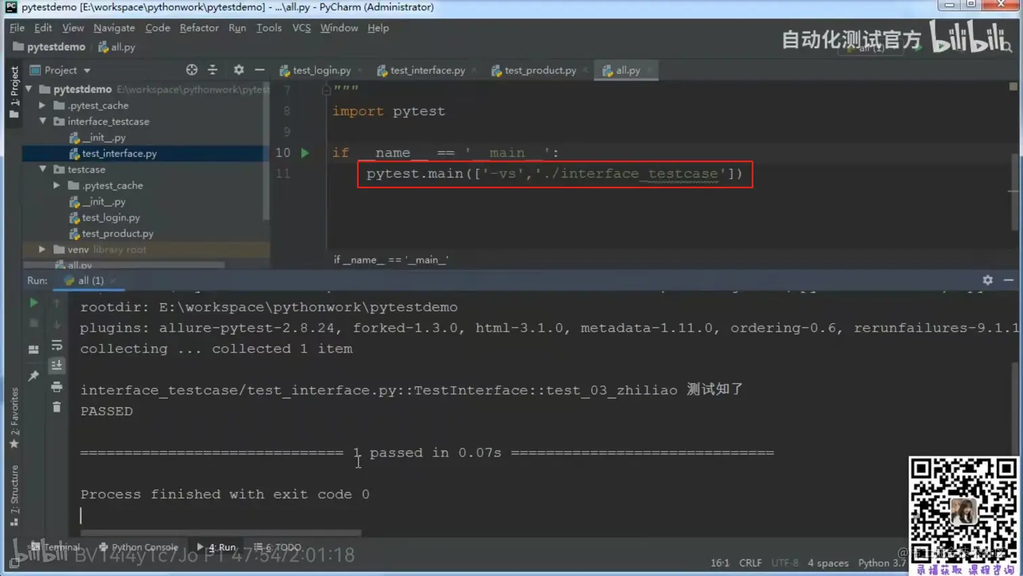This screenshot has height=576, width=1023.
Task: Open the VCS menu
Action: tap(302, 28)
